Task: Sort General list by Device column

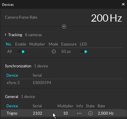Action: [x=12, y=106]
